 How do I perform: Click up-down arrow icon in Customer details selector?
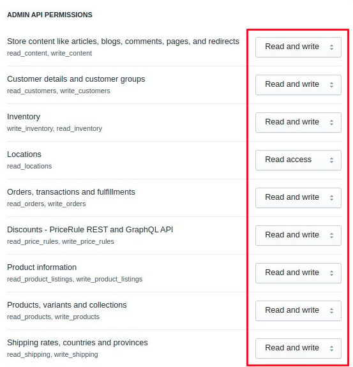click(x=331, y=85)
